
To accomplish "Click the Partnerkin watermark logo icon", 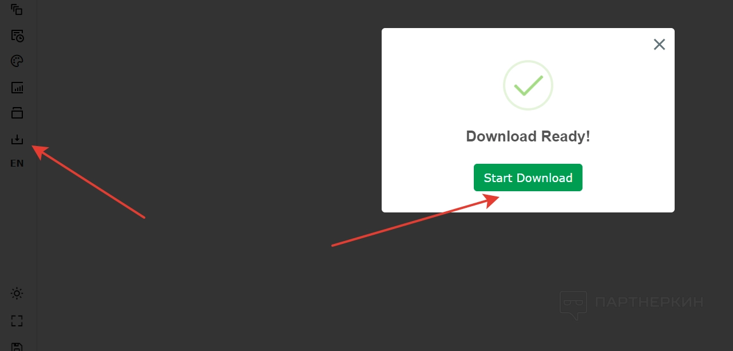I will (573, 305).
